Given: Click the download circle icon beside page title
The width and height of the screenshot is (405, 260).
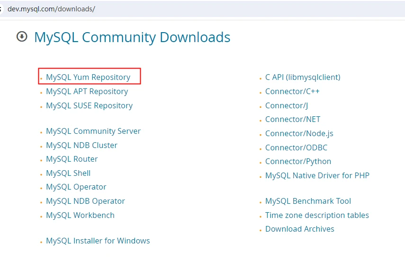Looking at the screenshot, I should click(22, 36).
